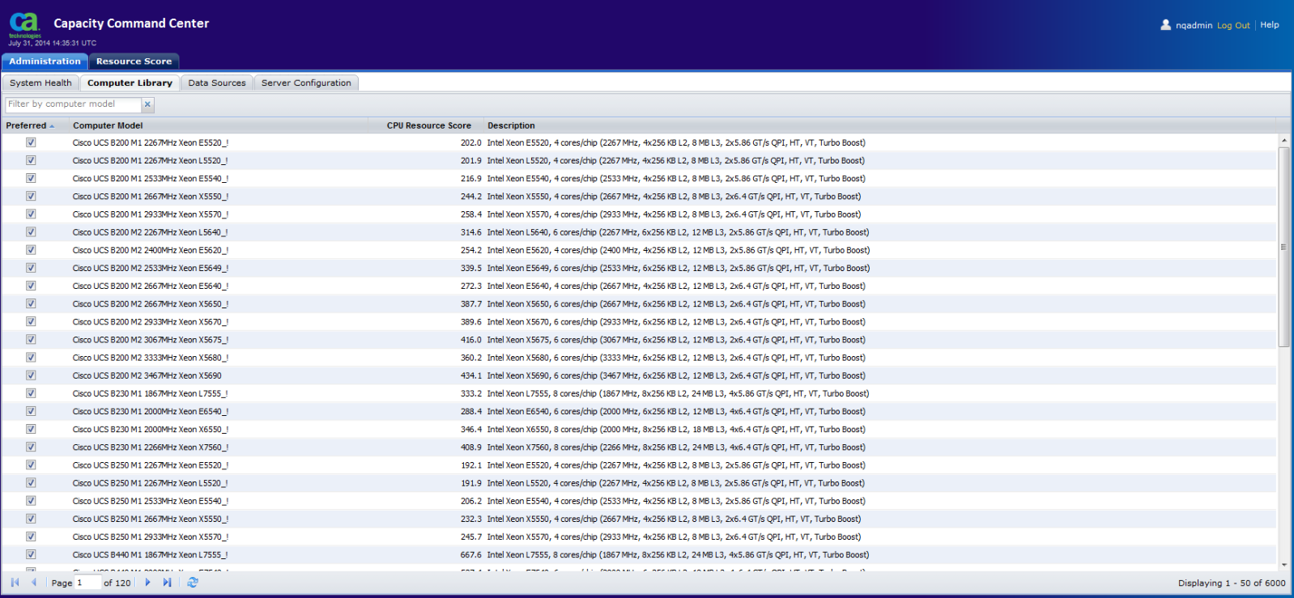Toggle Preferred for Cisco UCS B200 M1 E5520
The image size is (1294, 598).
click(31, 142)
